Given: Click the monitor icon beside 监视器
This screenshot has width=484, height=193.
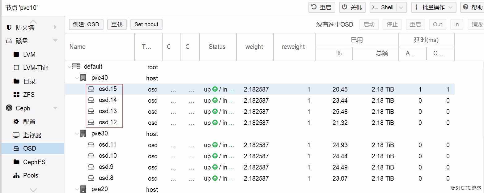Looking at the screenshot, I should tap(16, 135).
